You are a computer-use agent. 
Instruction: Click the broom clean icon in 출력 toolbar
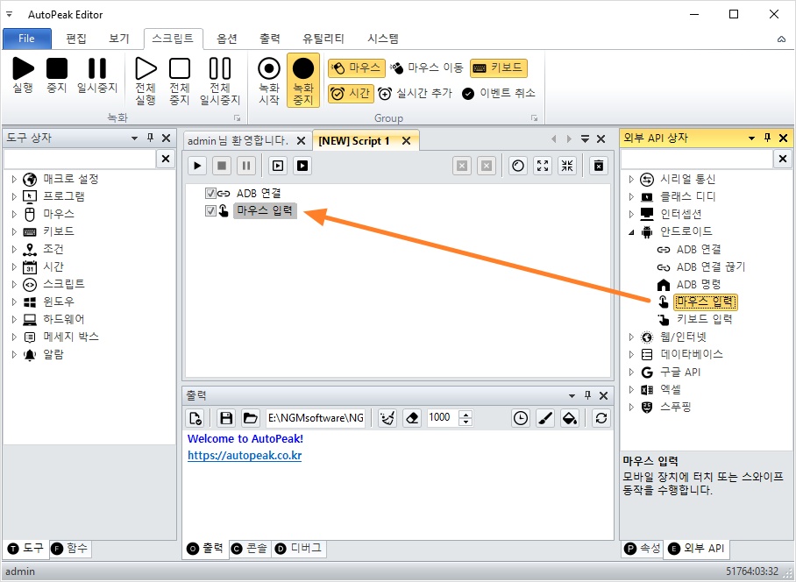coord(387,418)
